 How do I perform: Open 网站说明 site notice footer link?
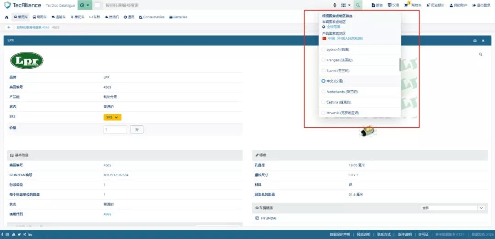coord(363,234)
